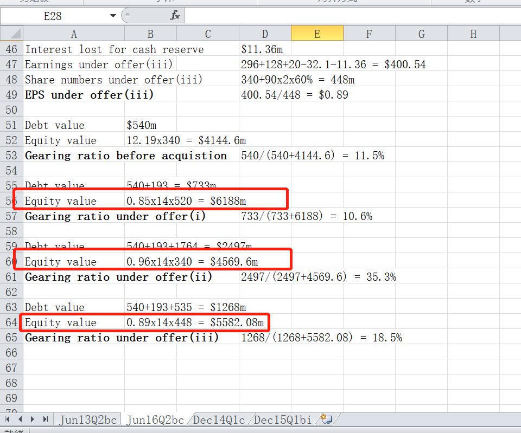This screenshot has height=433, width=521.
Task: Click into the formula bar
Action: (347, 16)
